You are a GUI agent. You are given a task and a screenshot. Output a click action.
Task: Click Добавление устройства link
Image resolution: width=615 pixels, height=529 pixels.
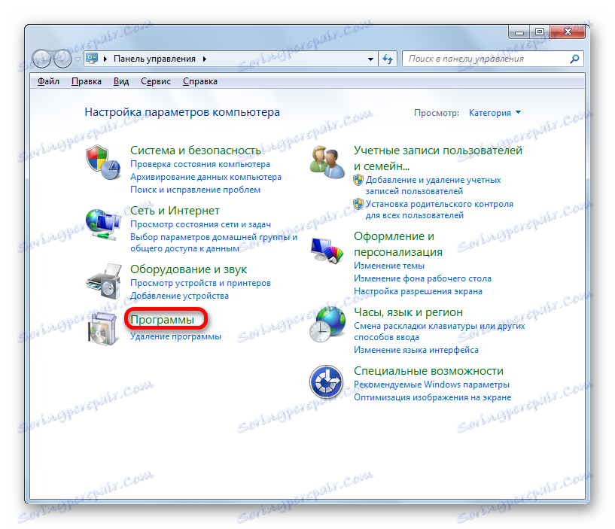click(x=179, y=296)
